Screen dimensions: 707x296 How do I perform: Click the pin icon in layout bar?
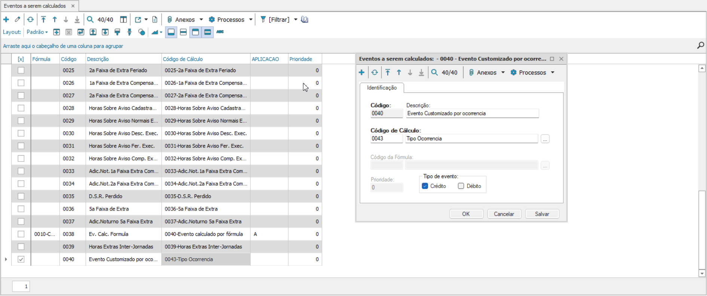129,32
